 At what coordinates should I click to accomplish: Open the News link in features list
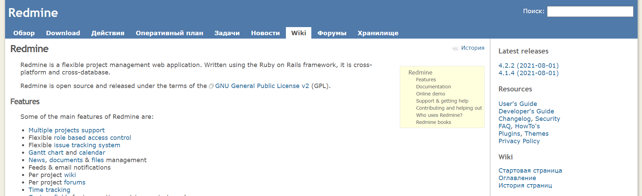pyautogui.click(x=37, y=160)
